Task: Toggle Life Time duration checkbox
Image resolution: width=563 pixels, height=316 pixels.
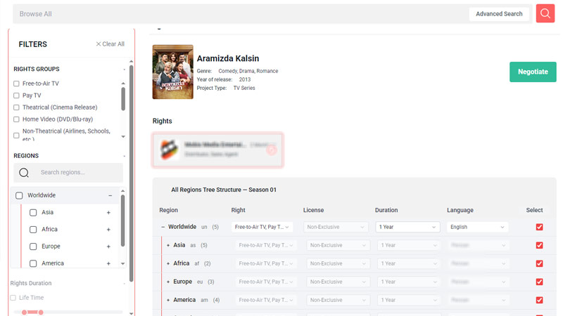Action: (13, 298)
